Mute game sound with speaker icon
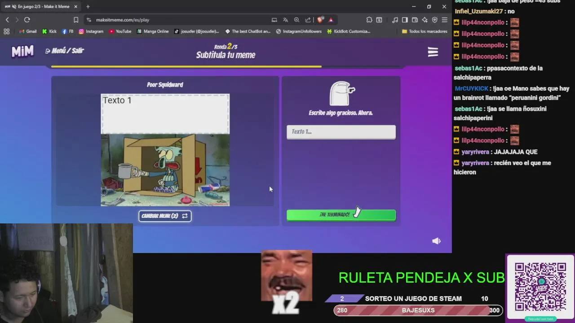 tap(436, 241)
